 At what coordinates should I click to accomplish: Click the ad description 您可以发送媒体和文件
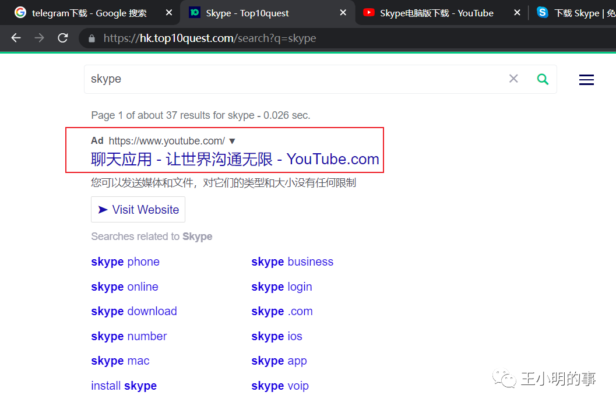point(224,182)
